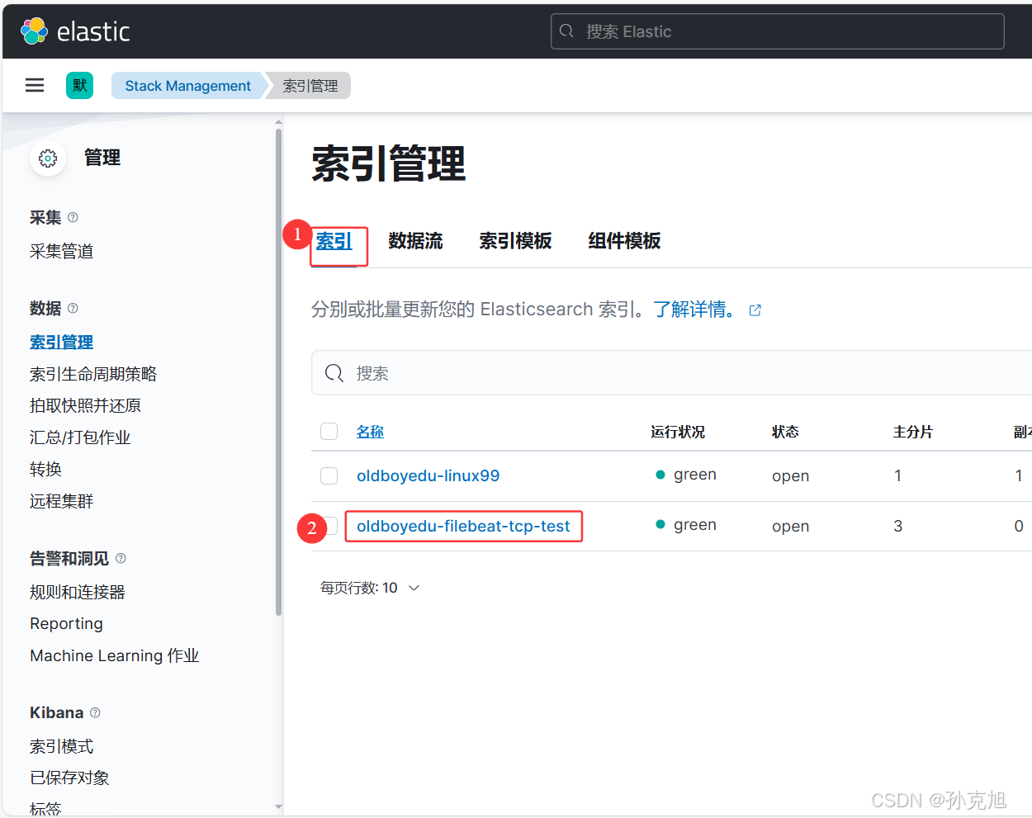Click the green default space avatar
Screen dimensions: 1032x818
coord(79,85)
